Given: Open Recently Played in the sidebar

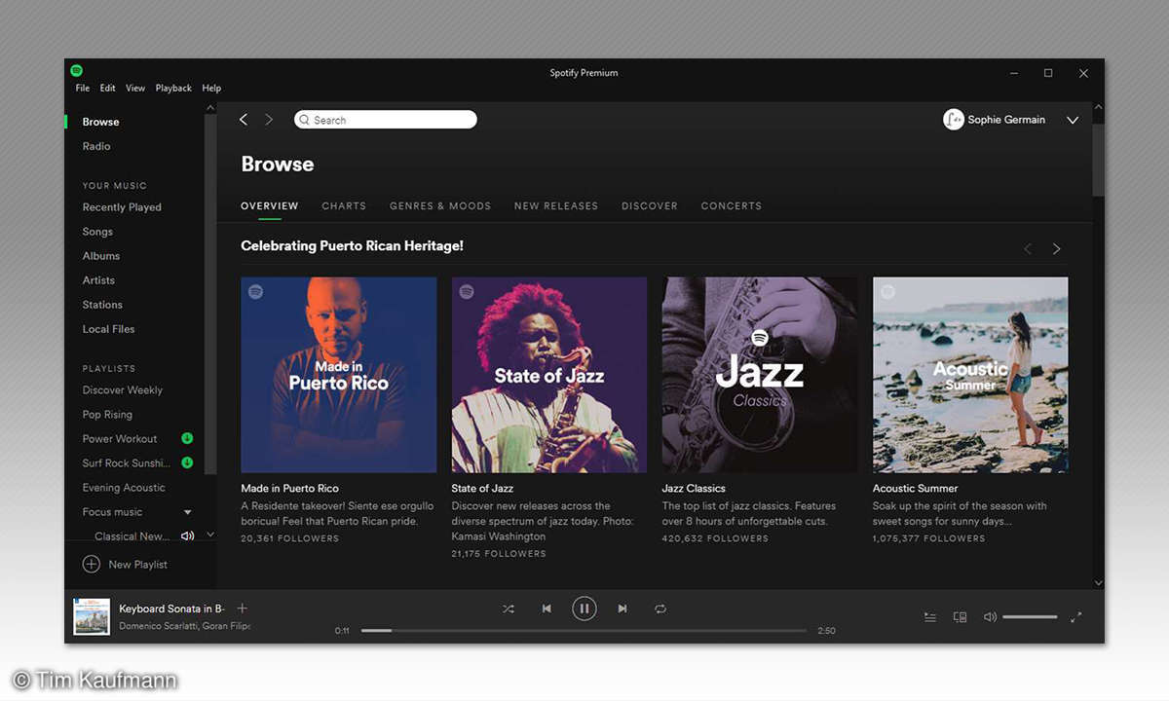Looking at the screenshot, I should (122, 207).
